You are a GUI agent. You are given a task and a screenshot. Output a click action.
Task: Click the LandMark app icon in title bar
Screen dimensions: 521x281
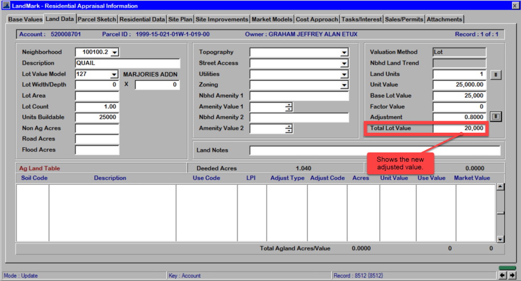point(6,6)
